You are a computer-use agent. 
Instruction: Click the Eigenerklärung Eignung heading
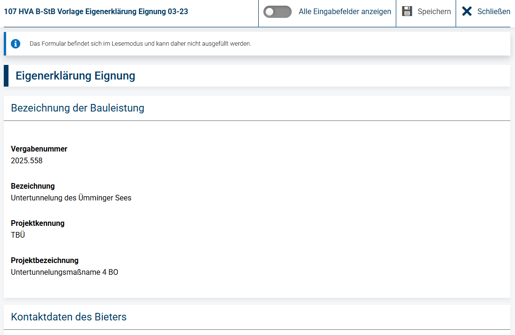pos(75,76)
